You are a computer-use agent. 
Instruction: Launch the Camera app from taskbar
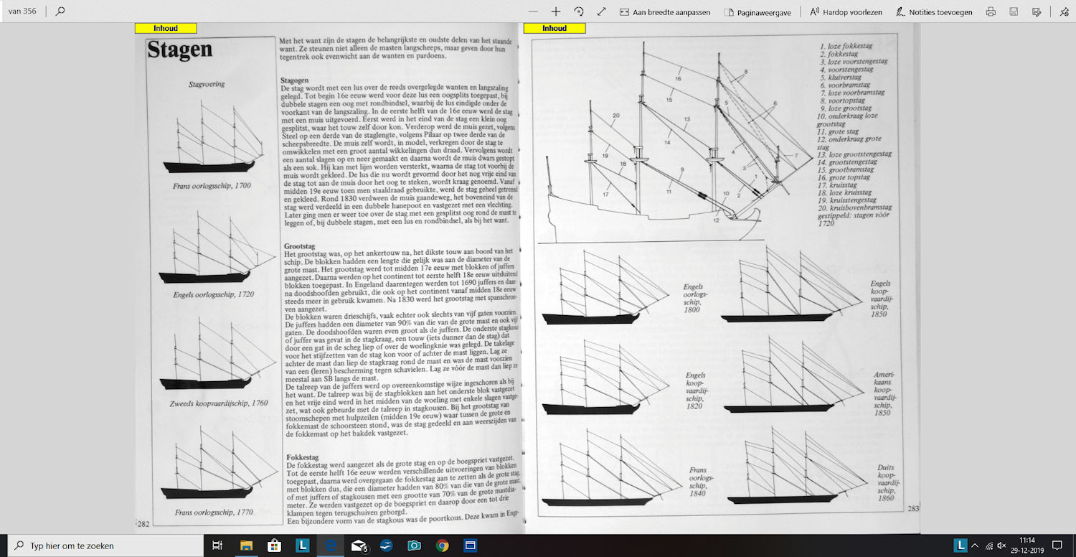[414, 546]
